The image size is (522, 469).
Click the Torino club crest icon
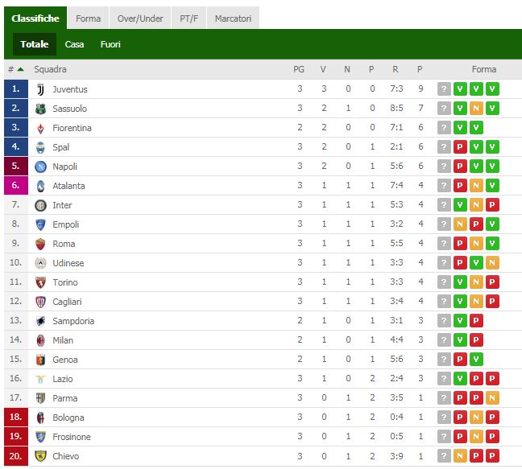pyautogui.click(x=40, y=282)
